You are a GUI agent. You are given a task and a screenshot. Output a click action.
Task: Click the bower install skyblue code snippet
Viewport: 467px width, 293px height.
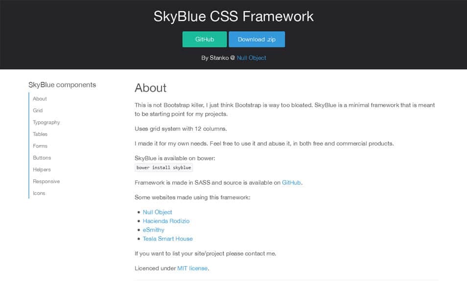click(x=164, y=167)
